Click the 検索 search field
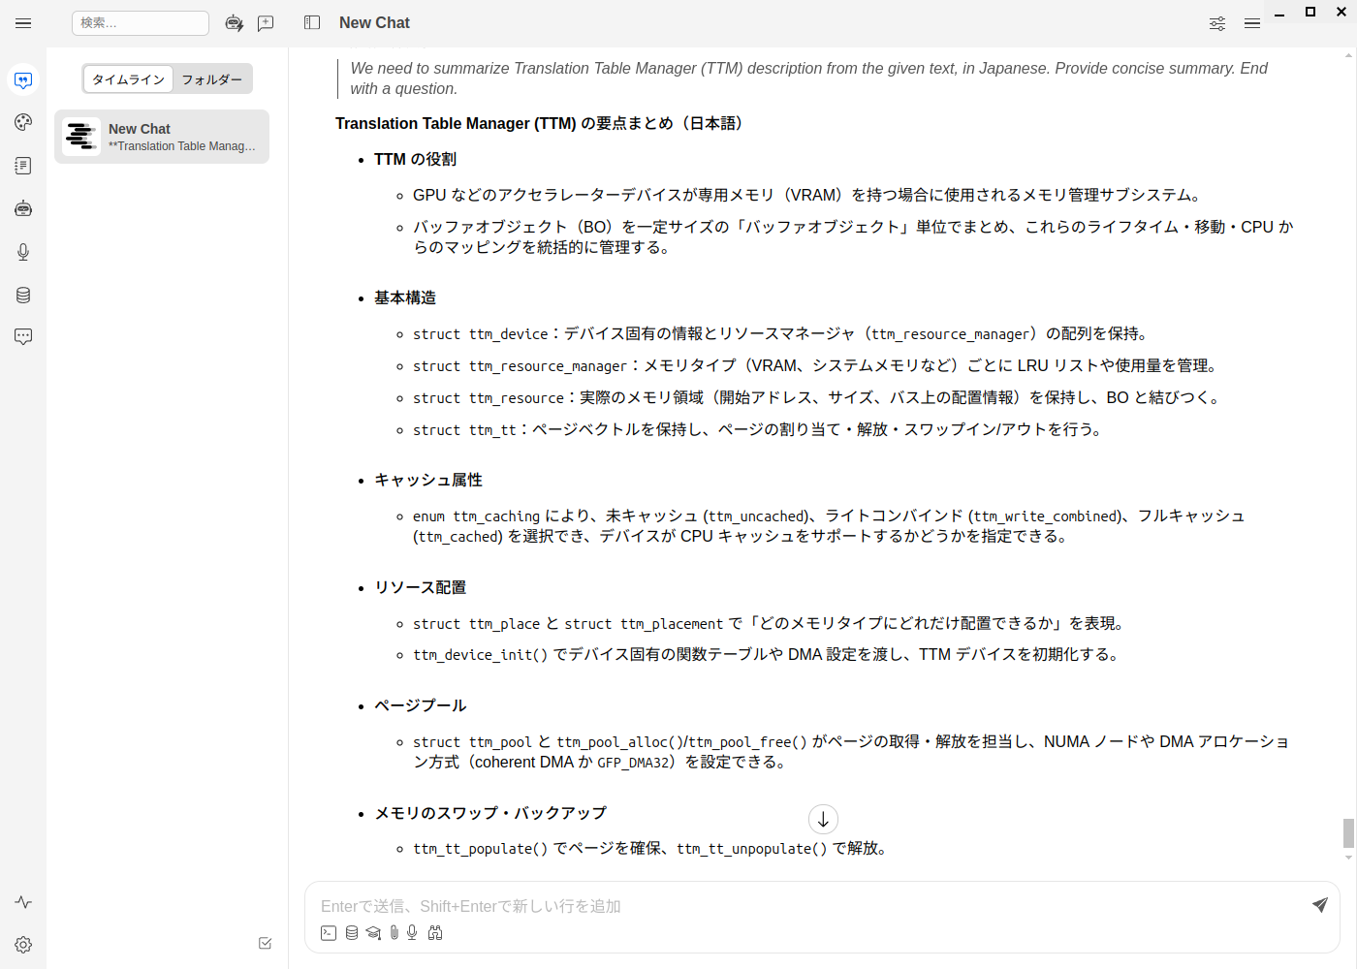This screenshot has width=1357, height=969. (141, 23)
